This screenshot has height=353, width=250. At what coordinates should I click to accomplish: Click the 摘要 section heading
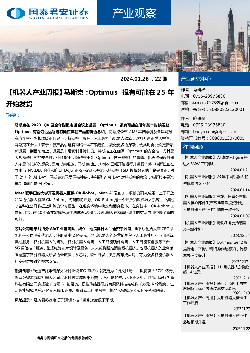pos(13,115)
